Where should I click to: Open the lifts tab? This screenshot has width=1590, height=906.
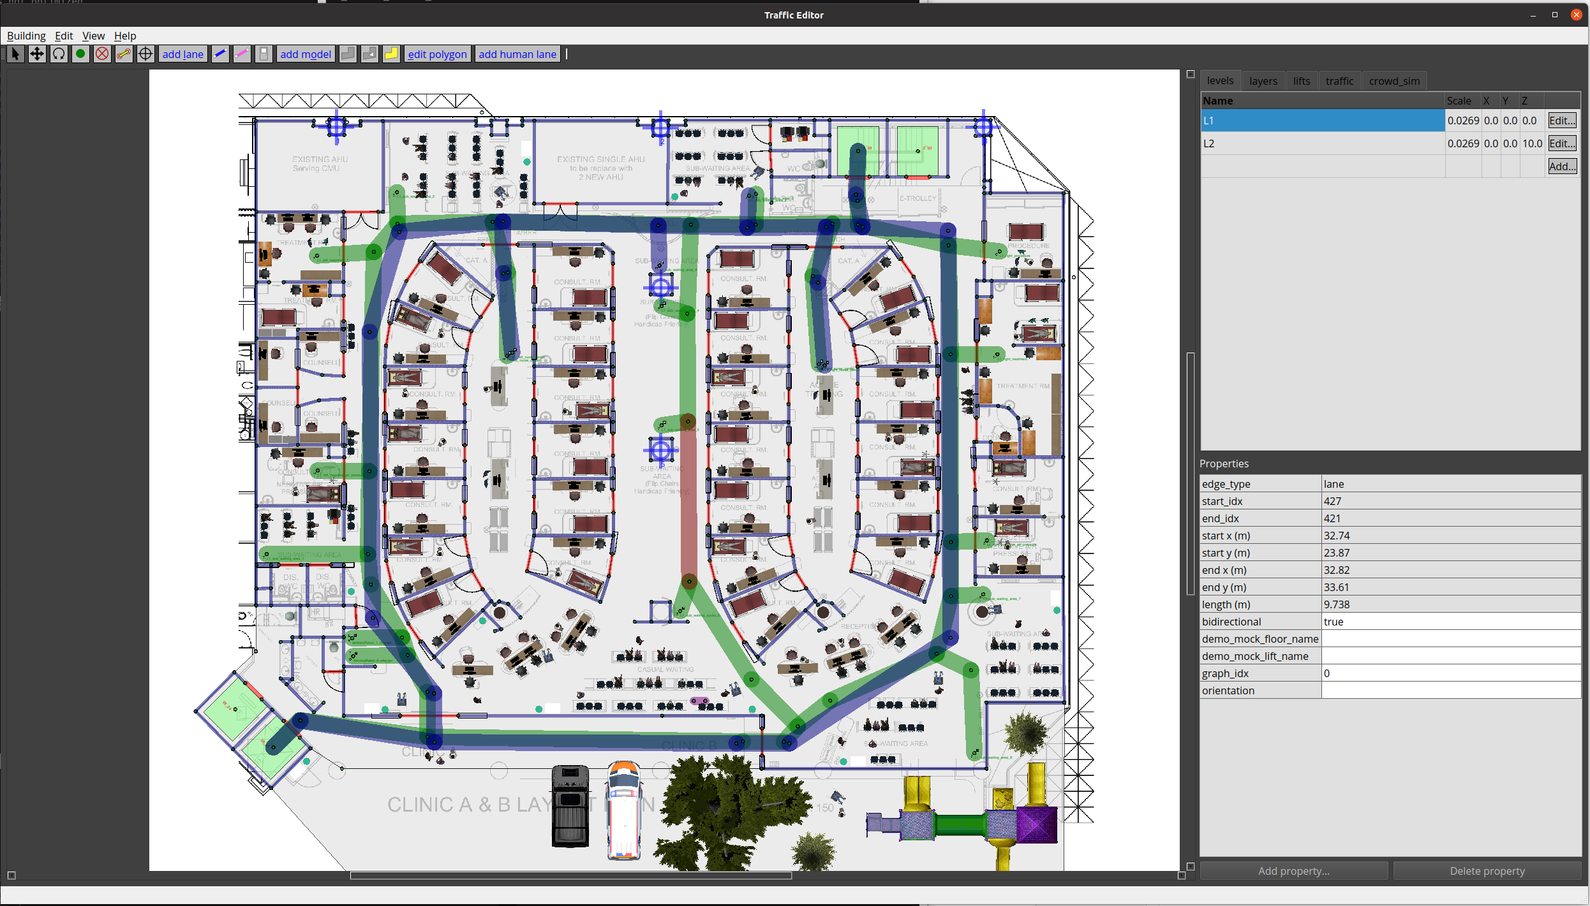(x=1301, y=81)
